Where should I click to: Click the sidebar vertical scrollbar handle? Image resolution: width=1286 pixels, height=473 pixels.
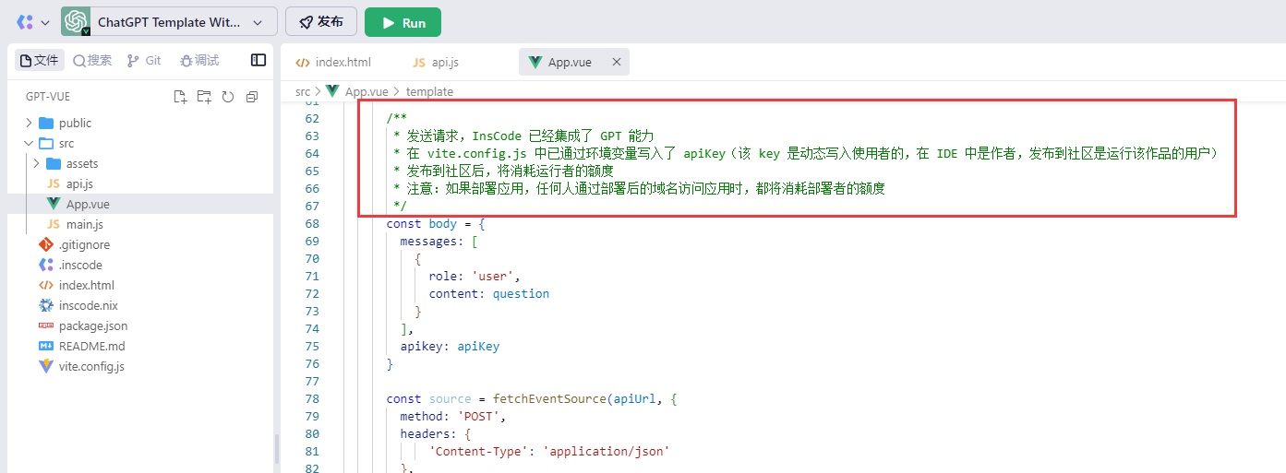click(276, 449)
